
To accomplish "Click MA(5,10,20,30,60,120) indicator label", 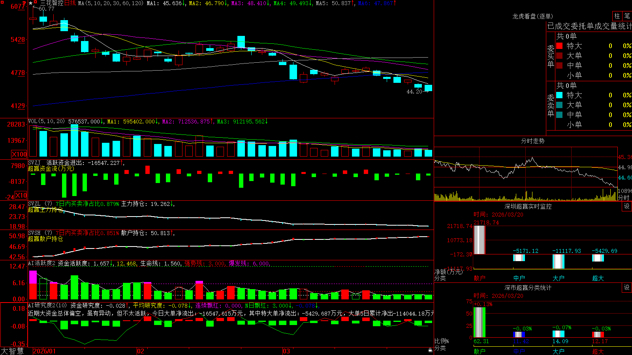I will (x=111, y=3).
